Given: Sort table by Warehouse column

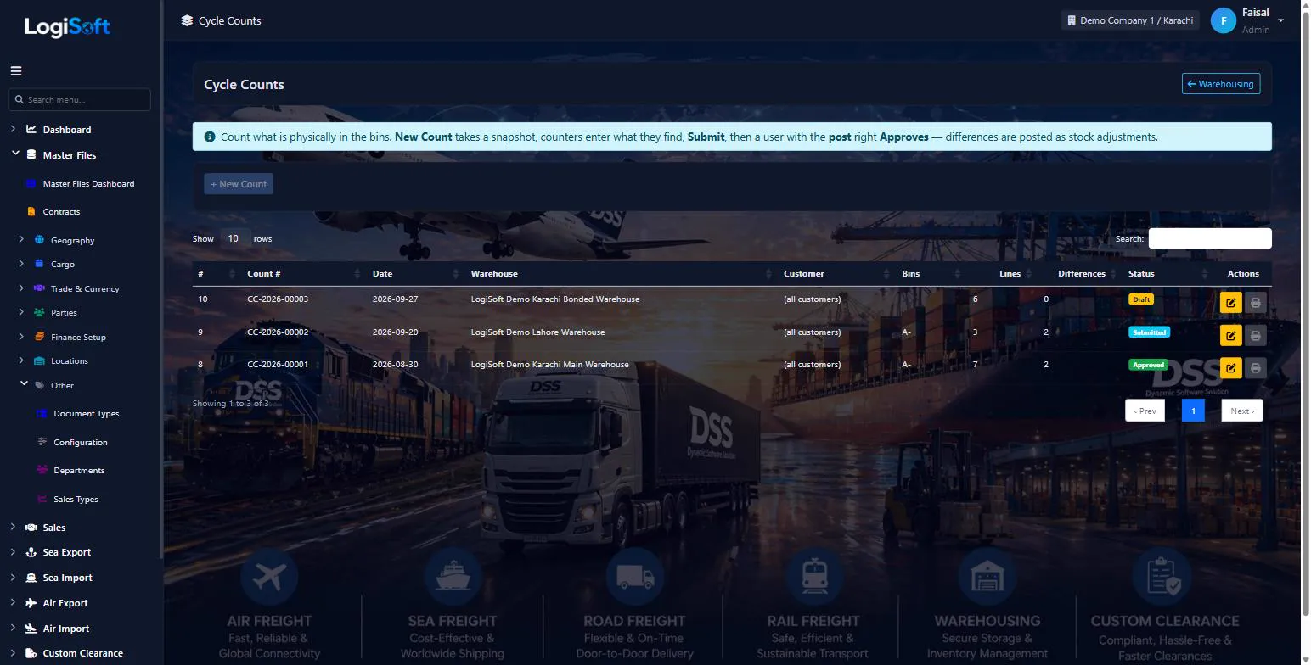Looking at the screenshot, I should pos(621,273).
